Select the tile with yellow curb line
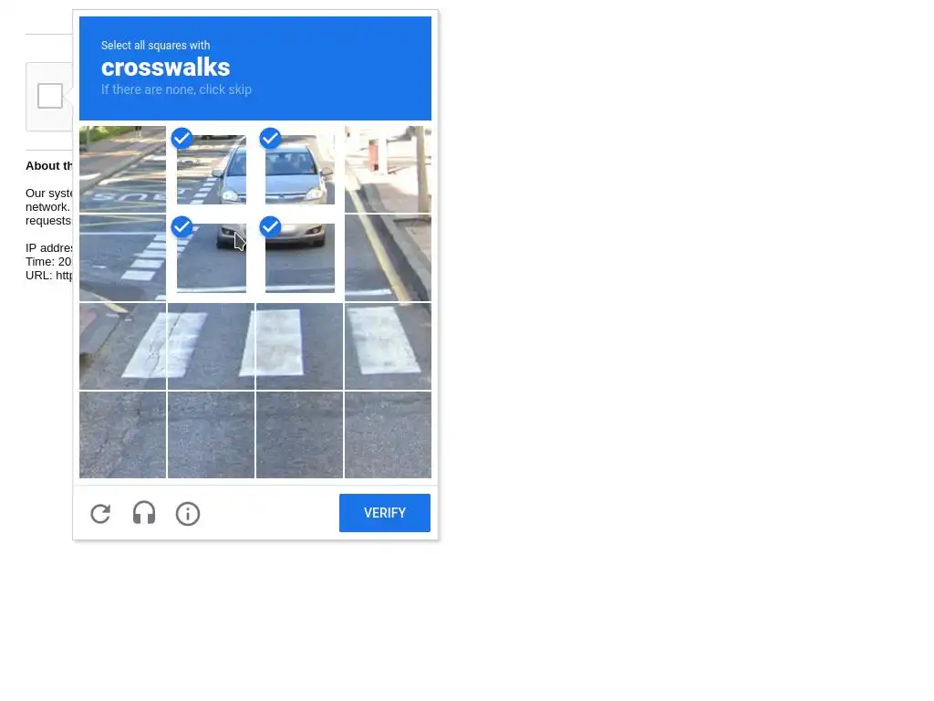 coord(388,257)
